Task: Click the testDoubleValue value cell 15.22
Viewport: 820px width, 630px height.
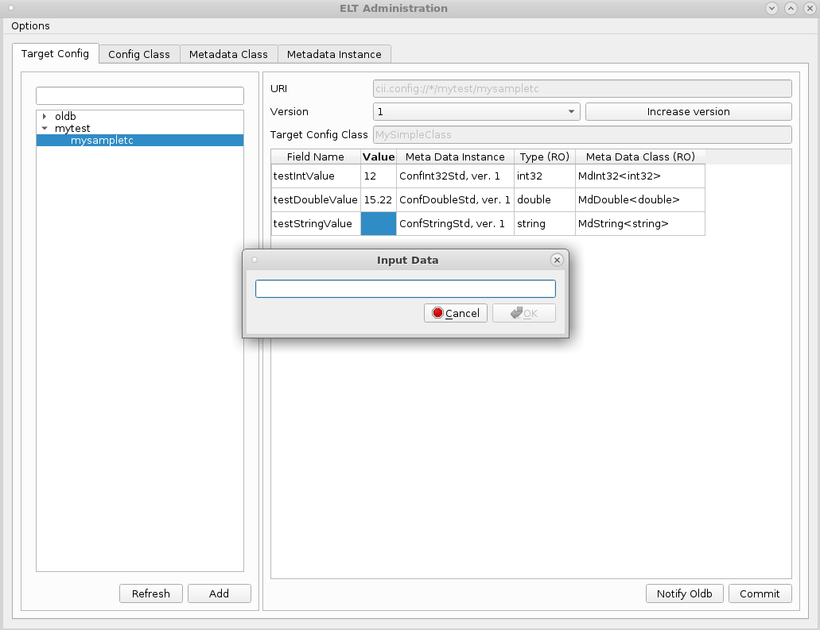Action: click(378, 200)
